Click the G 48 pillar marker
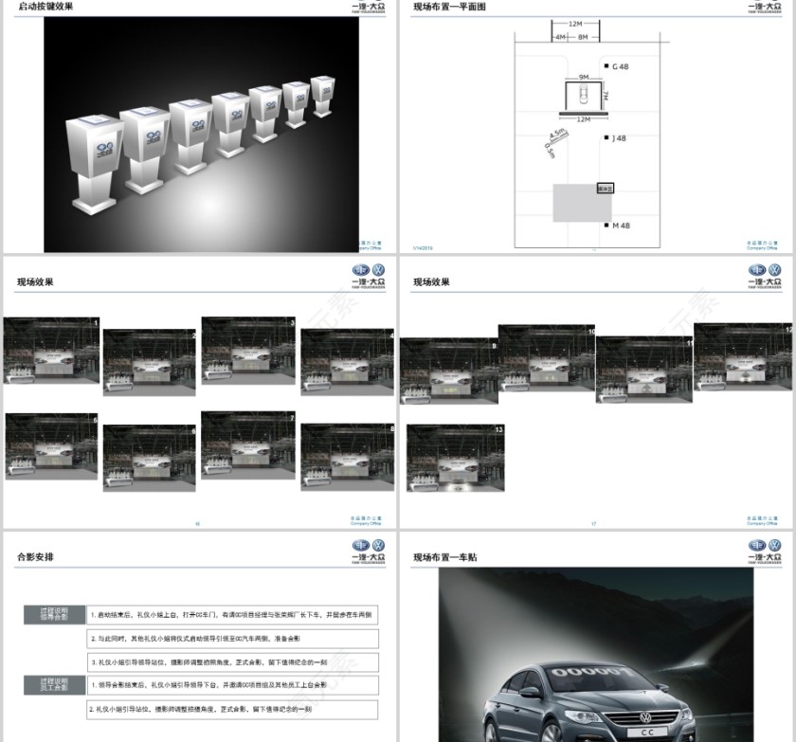 tap(606, 66)
